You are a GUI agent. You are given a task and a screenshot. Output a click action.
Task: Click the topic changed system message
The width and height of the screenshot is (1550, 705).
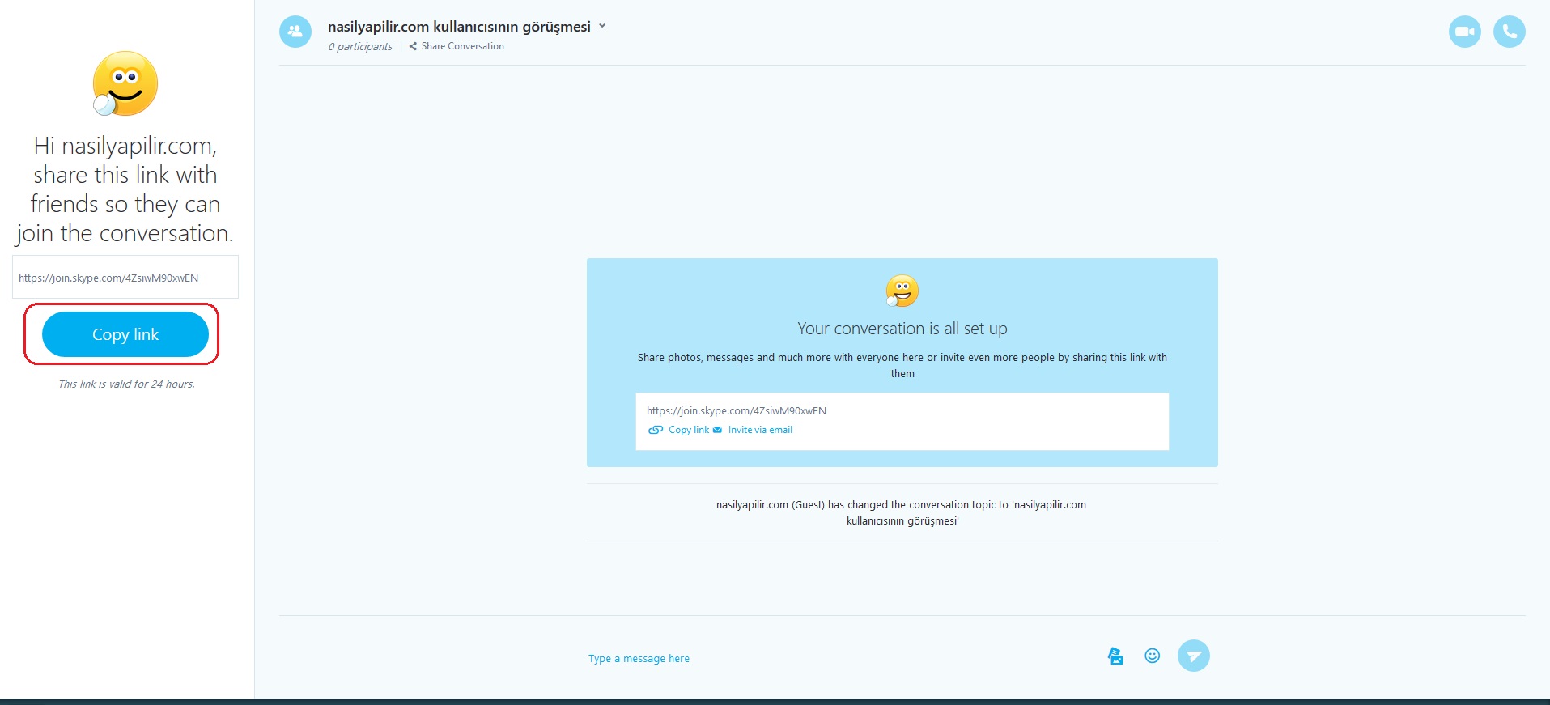[x=902, y=512]
